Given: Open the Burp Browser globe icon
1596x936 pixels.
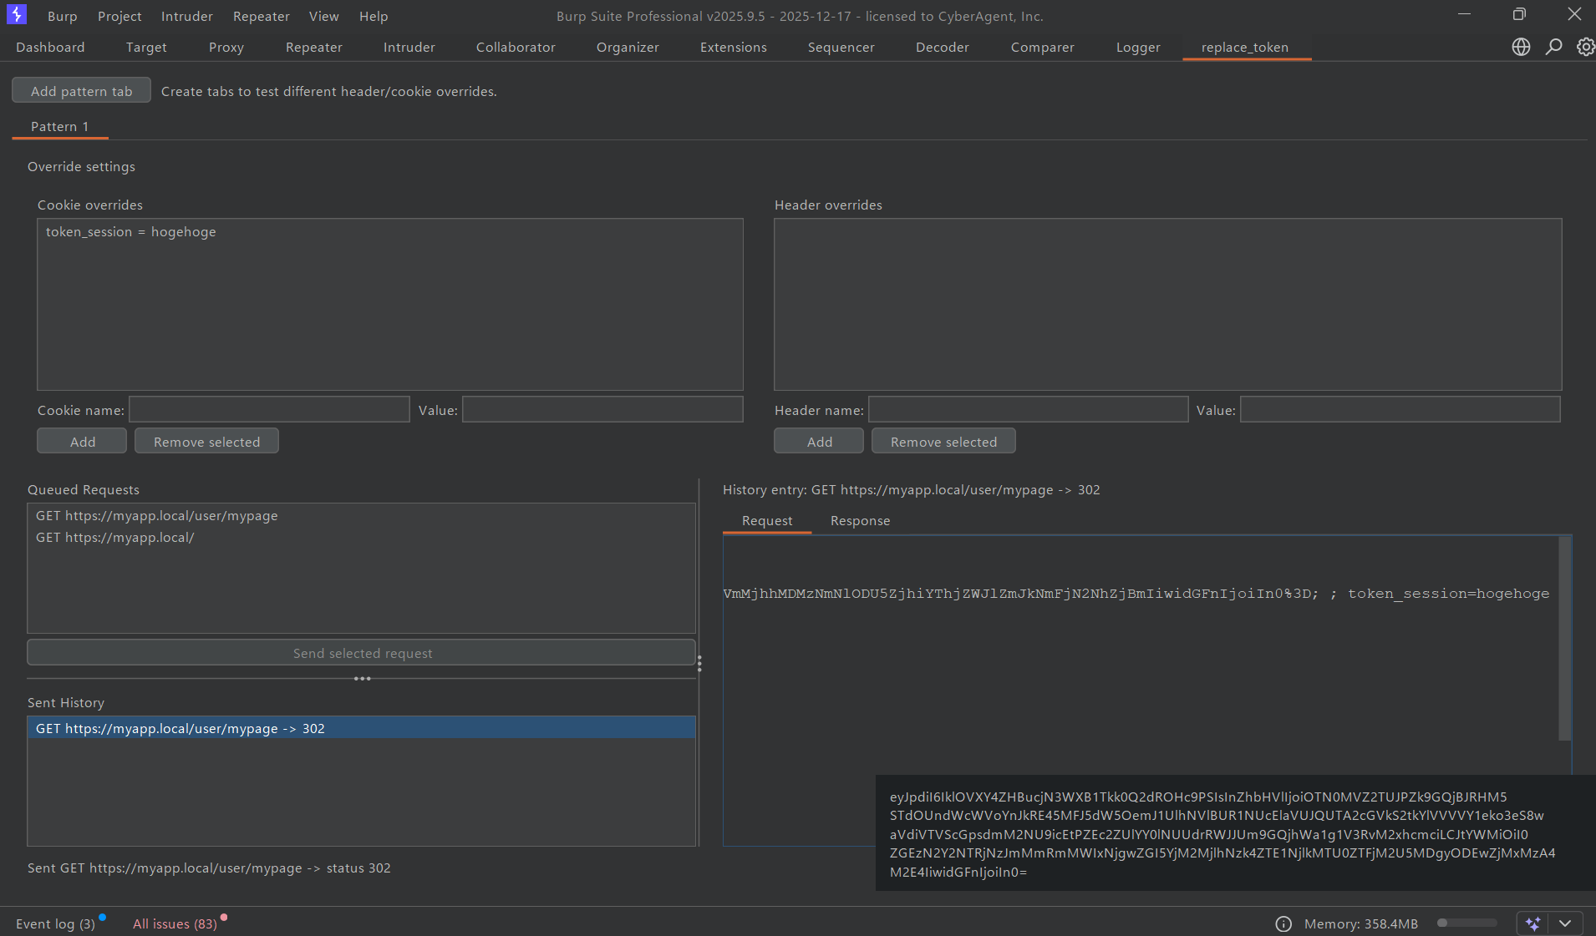Looking at the screenshot, I should coord(1521,47).
